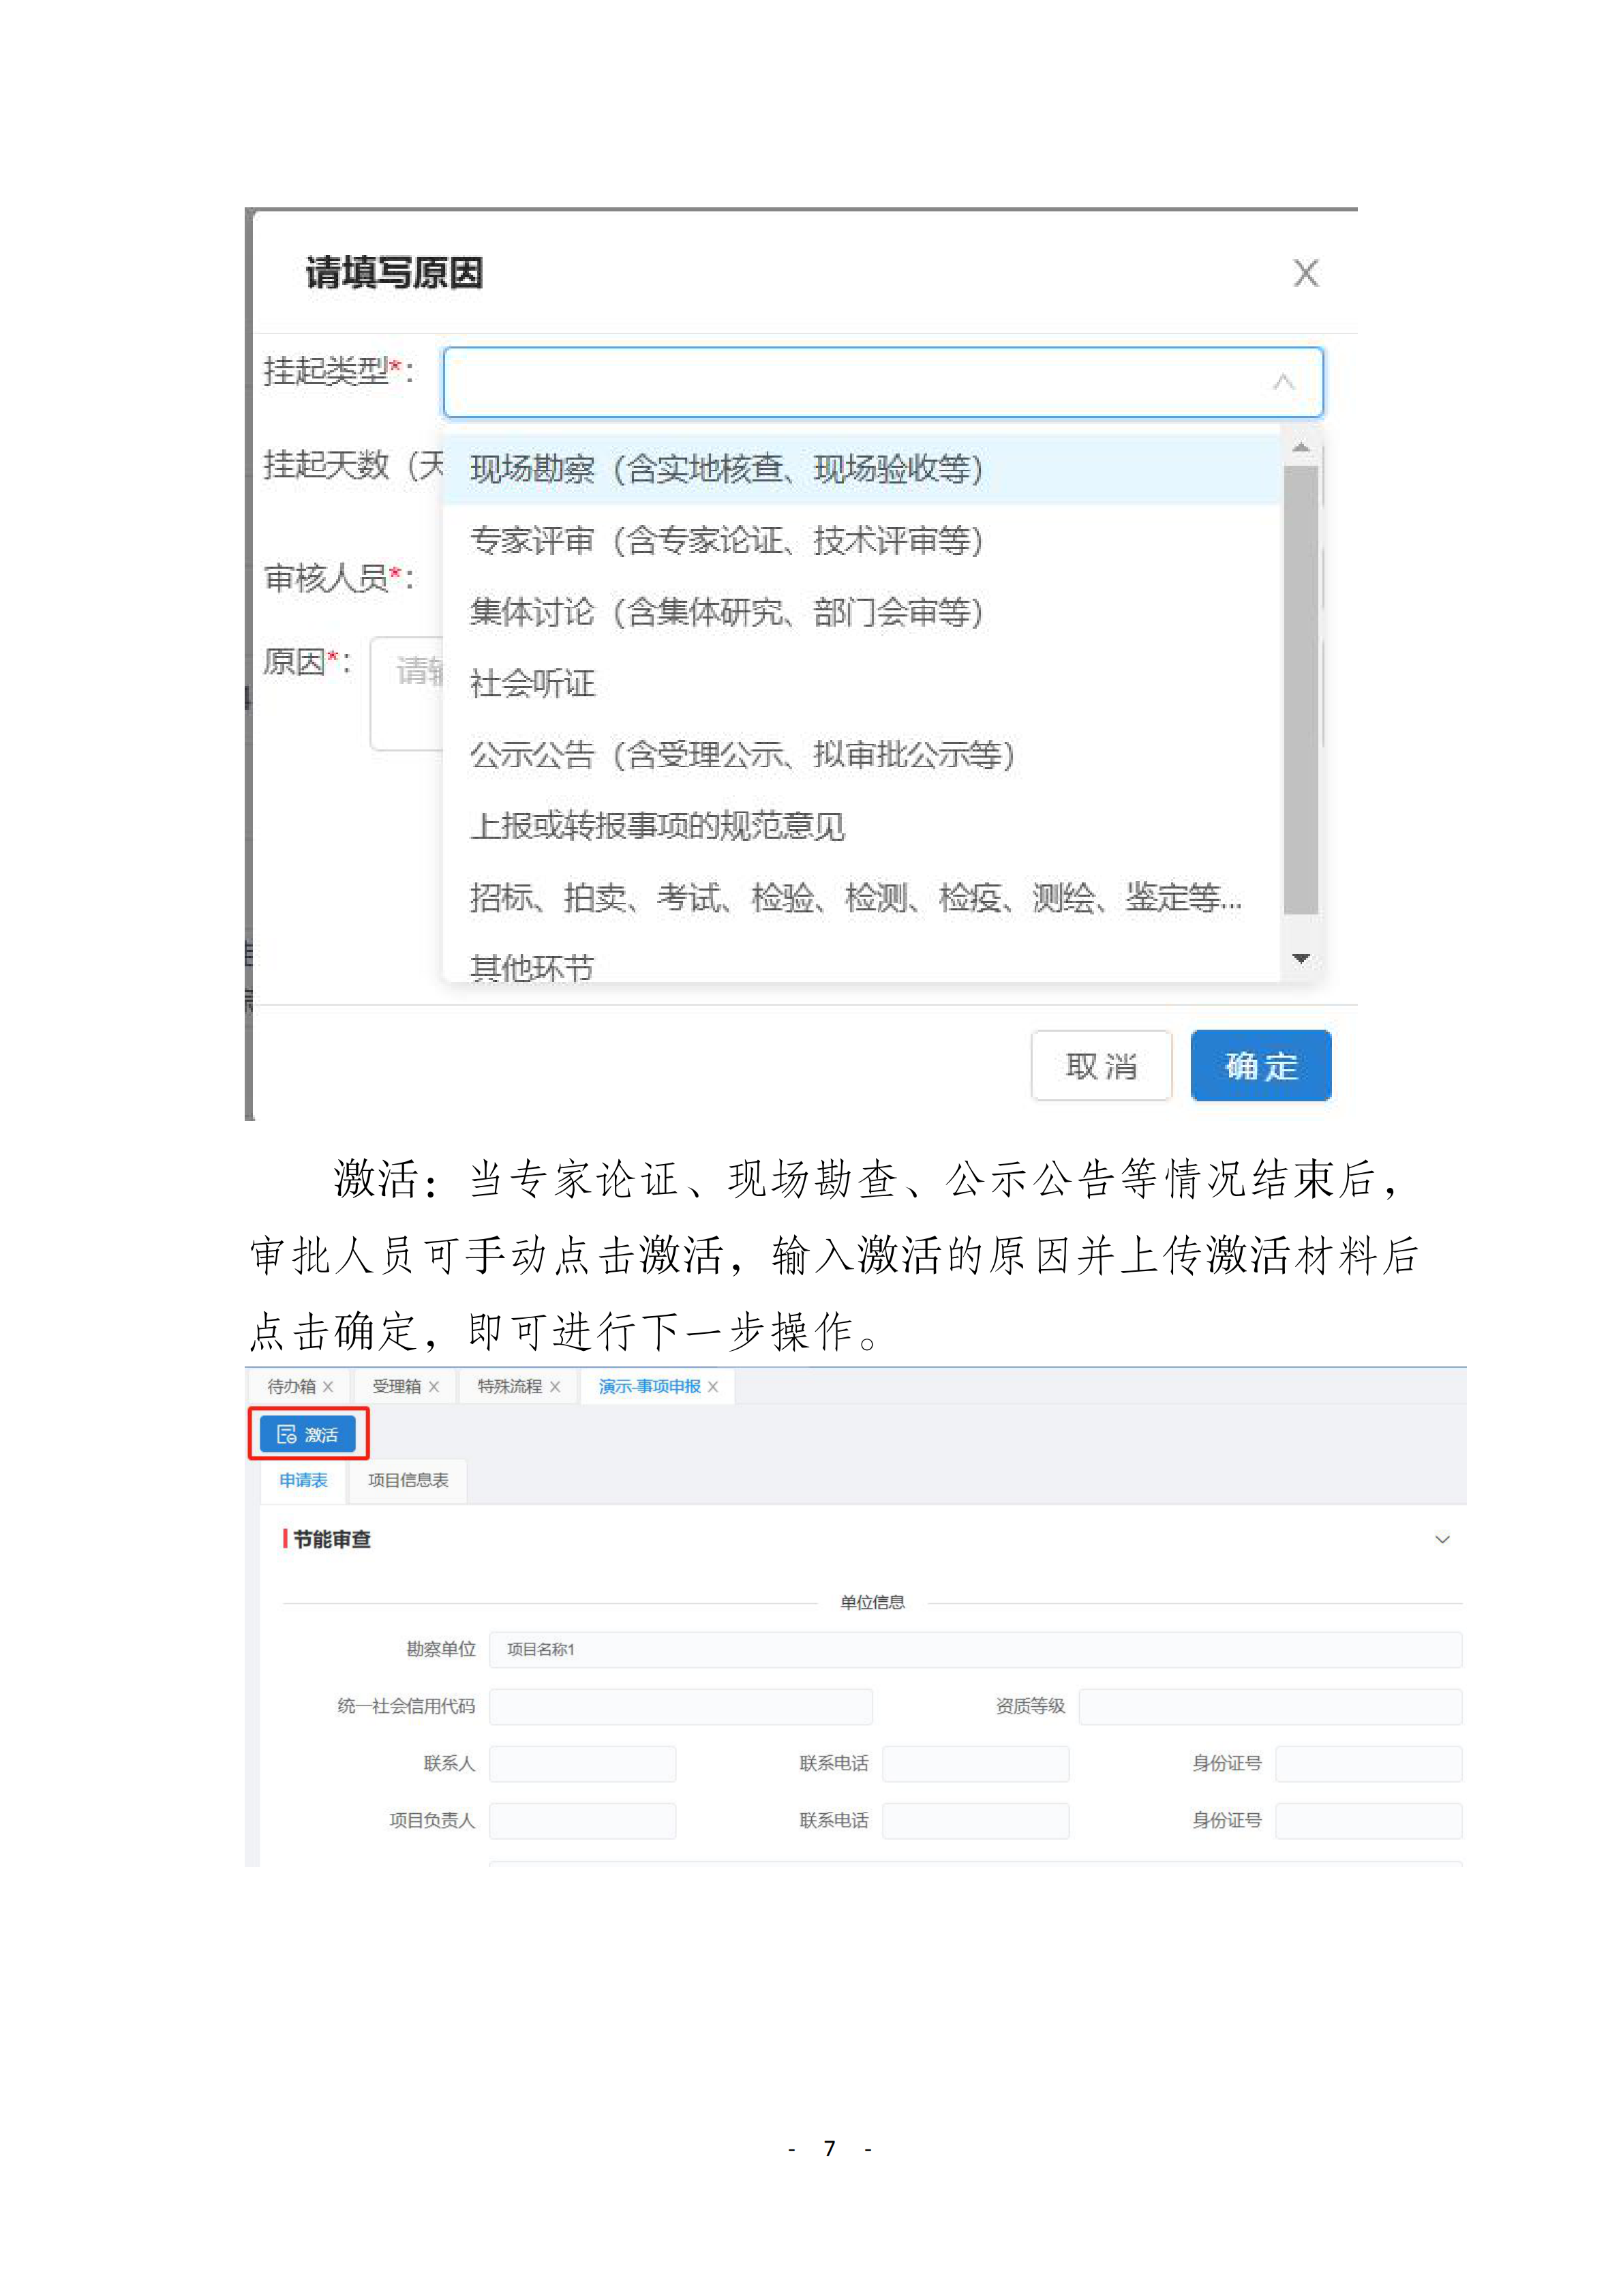1623x2296 pixels.
Task: Pick 社会听证 from the dropdown
Action: coord(532,684)
